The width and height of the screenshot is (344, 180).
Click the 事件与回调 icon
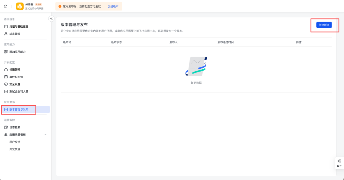(x=6, y=77)
